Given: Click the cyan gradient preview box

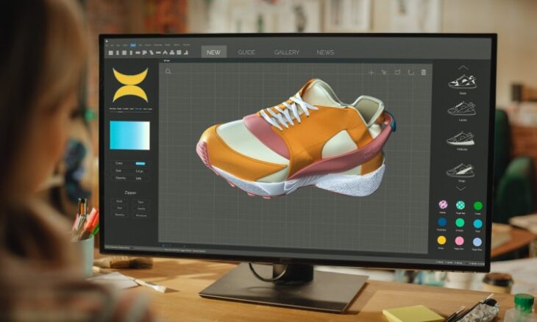Looking at the screenshot, I should [129, 135].
